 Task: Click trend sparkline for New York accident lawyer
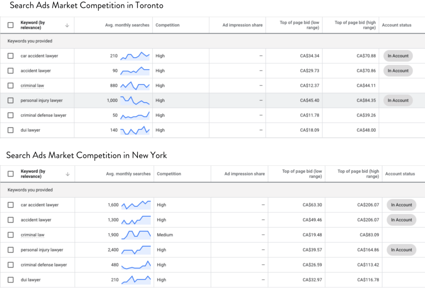click(x=136, y=220)
